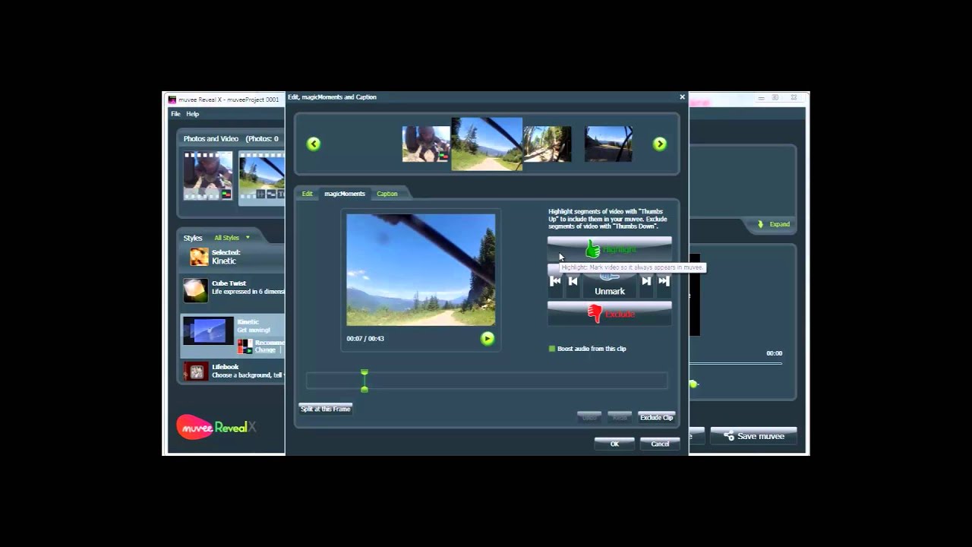Select the enlarged mountain-road thumbnail in the strip
Screen dimensions: 972x547
click(487, 144)
